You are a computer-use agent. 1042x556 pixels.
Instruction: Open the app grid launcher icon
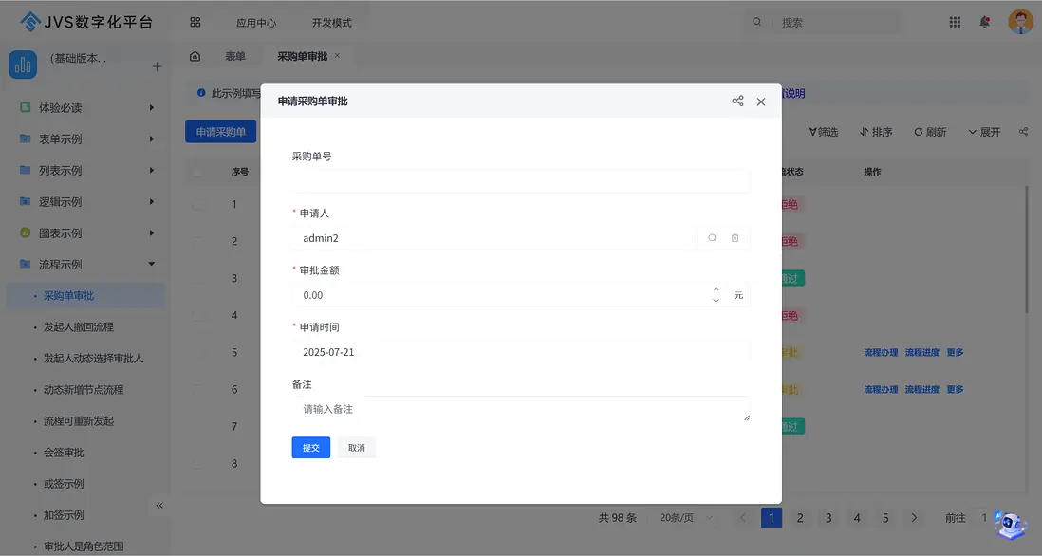point(955,21)
